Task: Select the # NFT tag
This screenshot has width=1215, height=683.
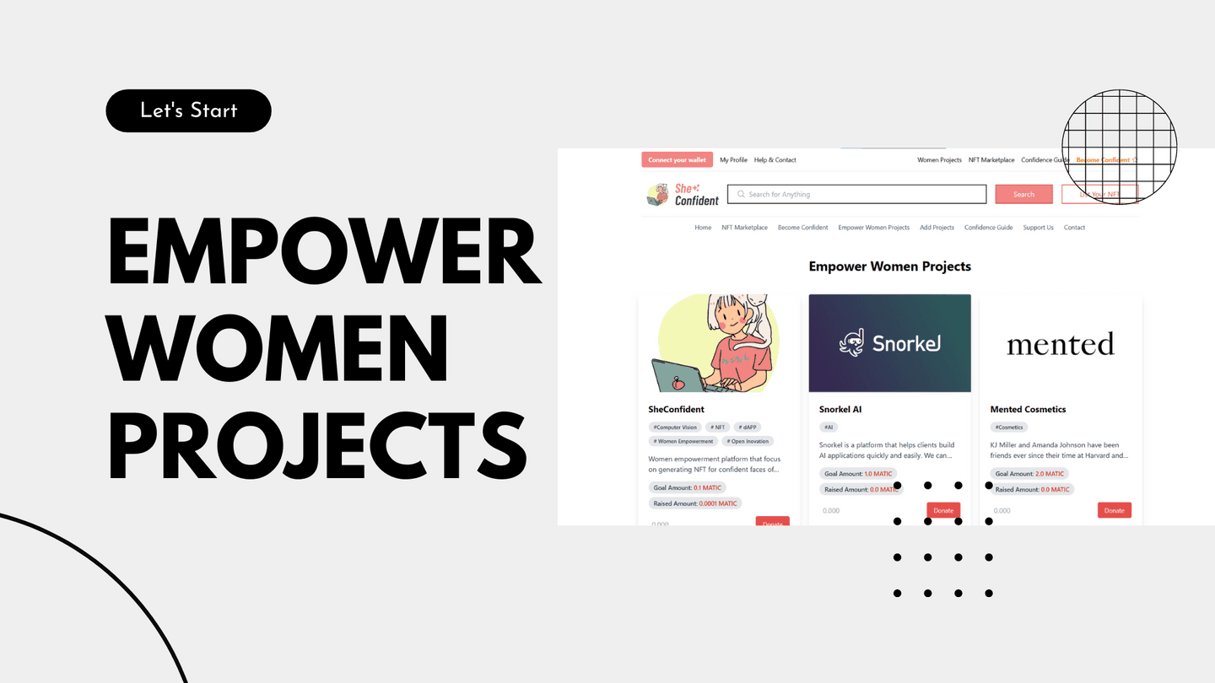Action: click(717, 428)
